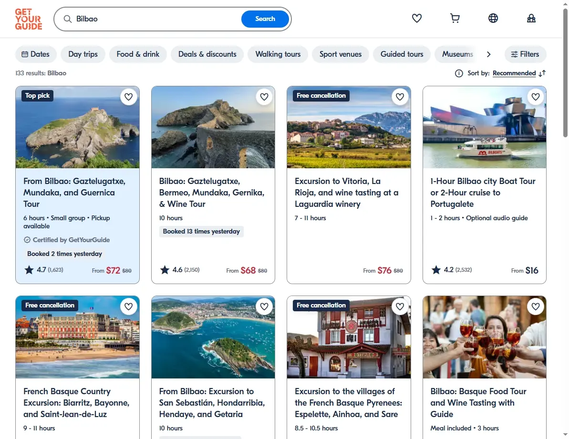The image size is (569, 439).
Task: Click the wine glasses toast photo
Action: tap(485, 337)
